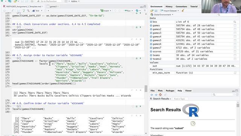Expand the games4 data frame
241x136 pixels.
(151, 37)
